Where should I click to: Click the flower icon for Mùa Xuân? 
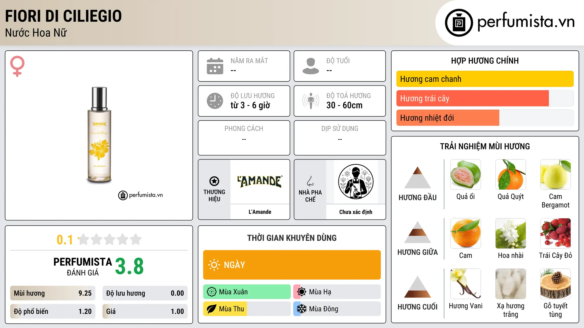point(212,292)
